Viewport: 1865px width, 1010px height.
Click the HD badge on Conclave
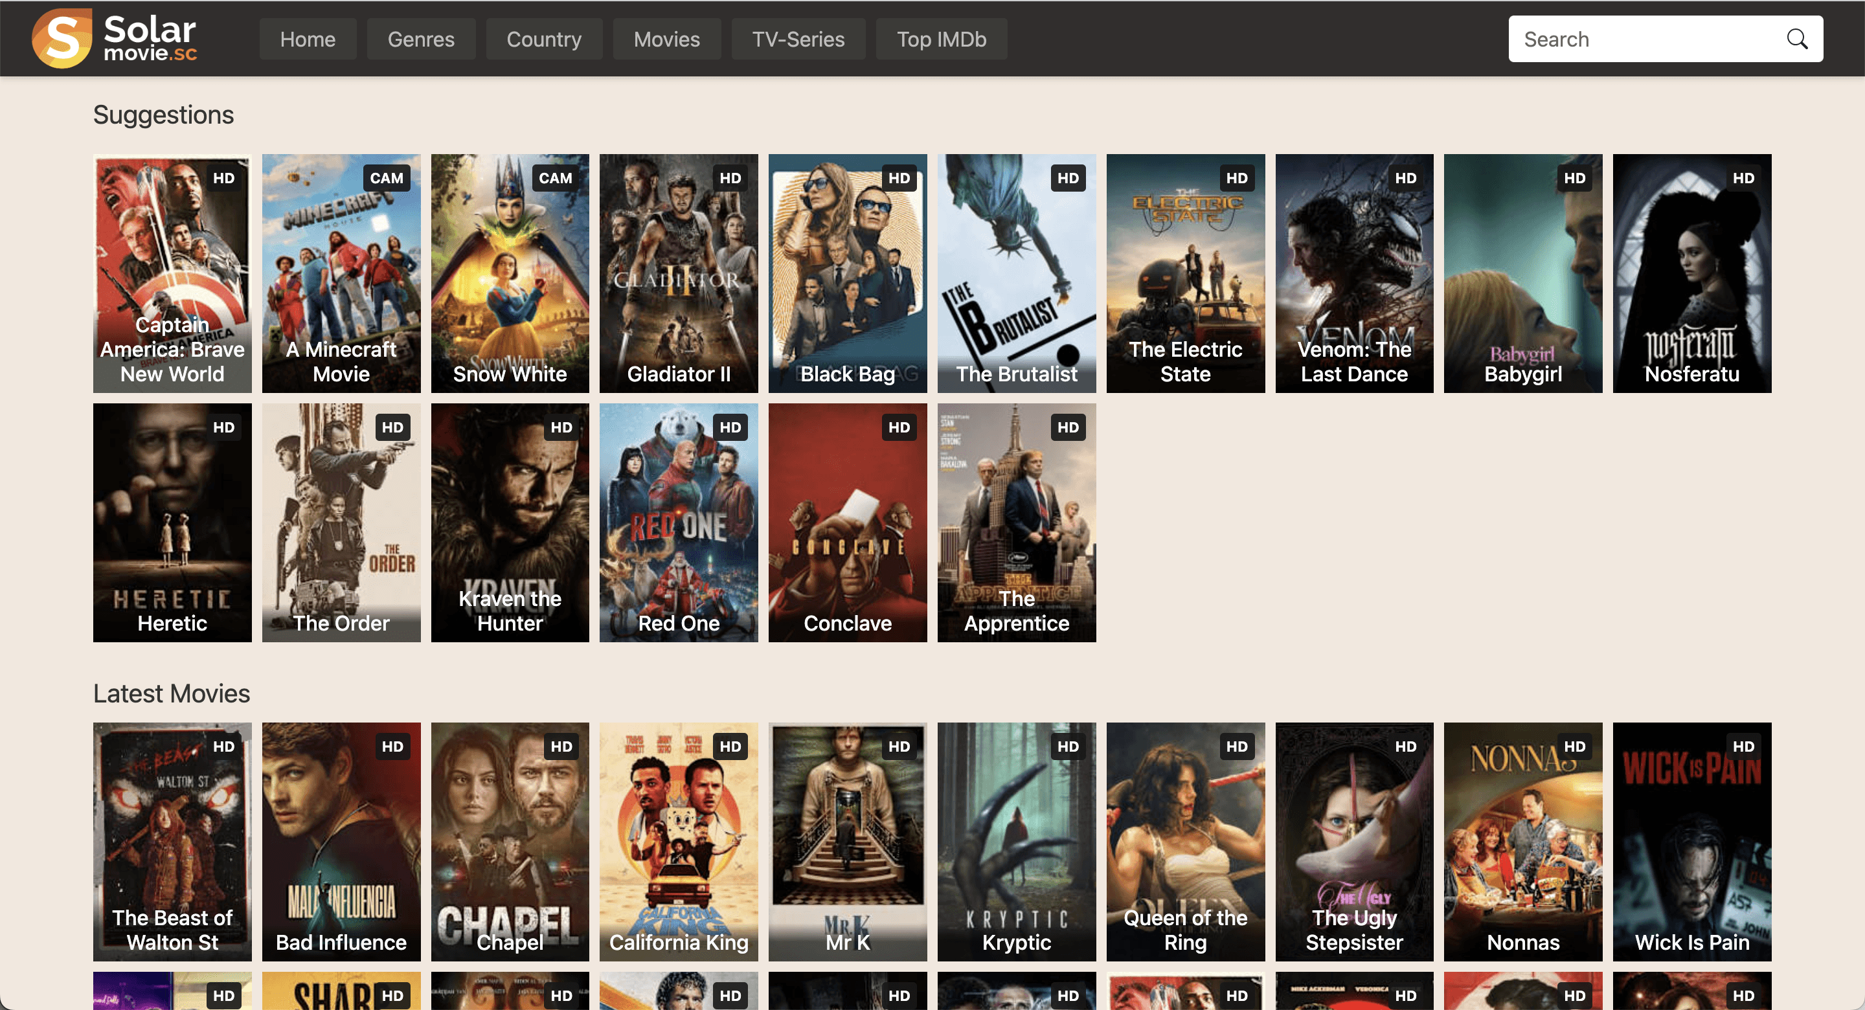click(x=899, y=427)
